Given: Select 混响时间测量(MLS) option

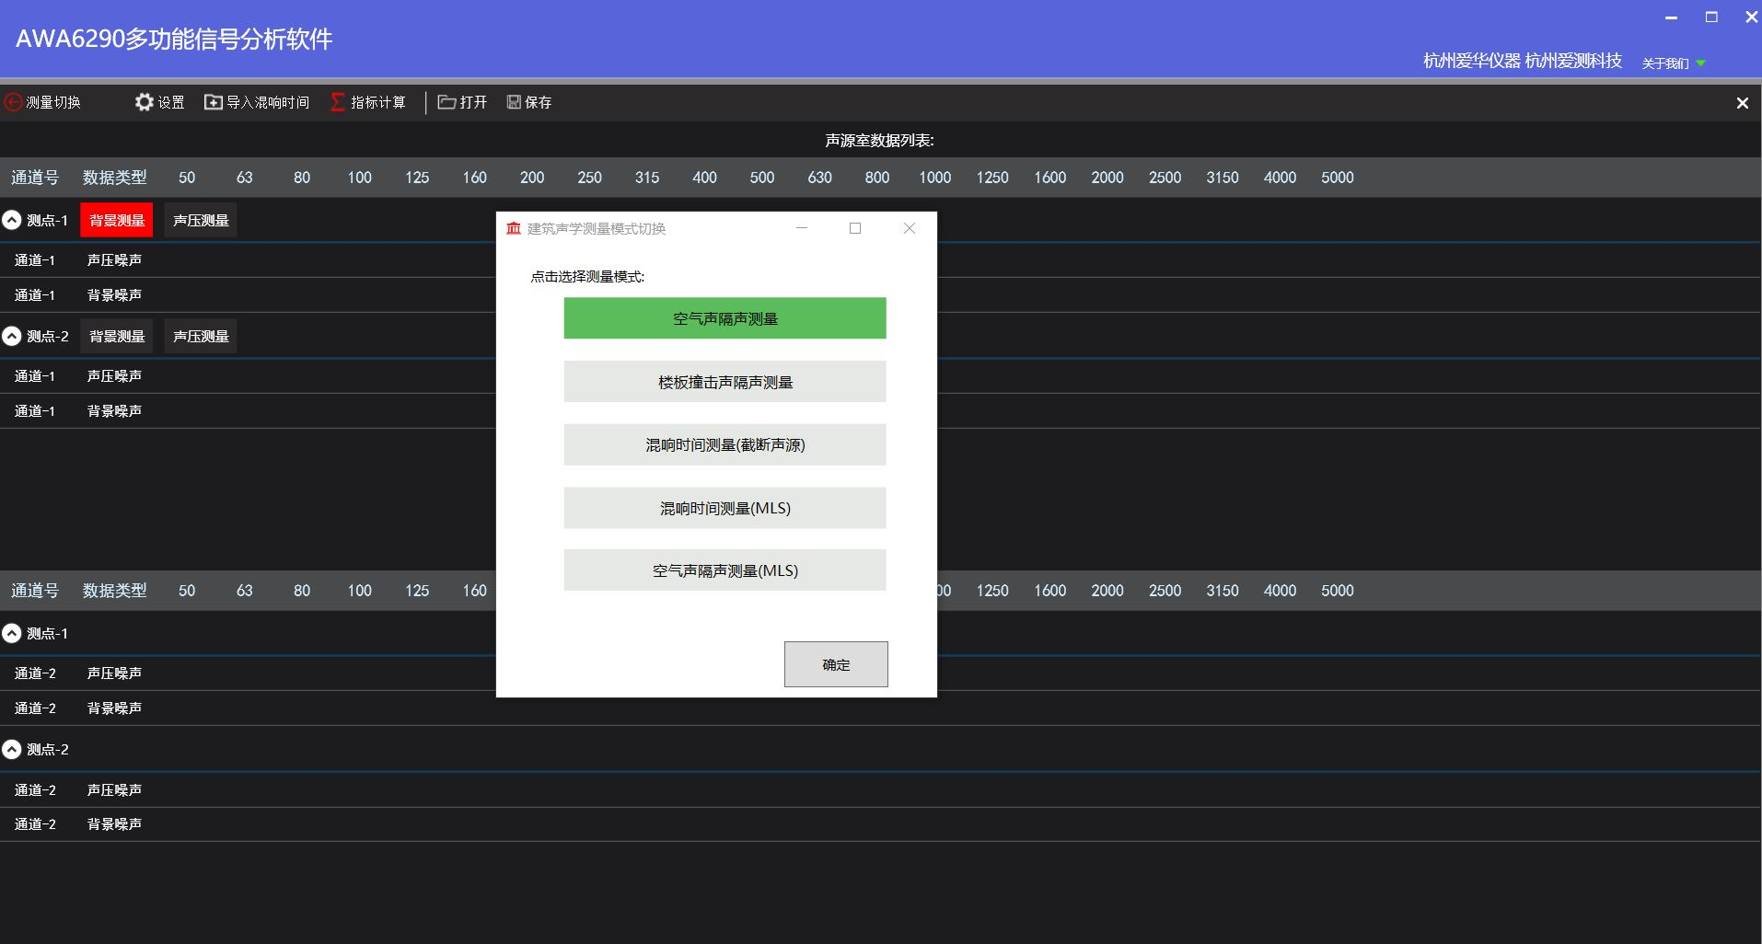Looking at the screenshot, I should pos(725,508).
